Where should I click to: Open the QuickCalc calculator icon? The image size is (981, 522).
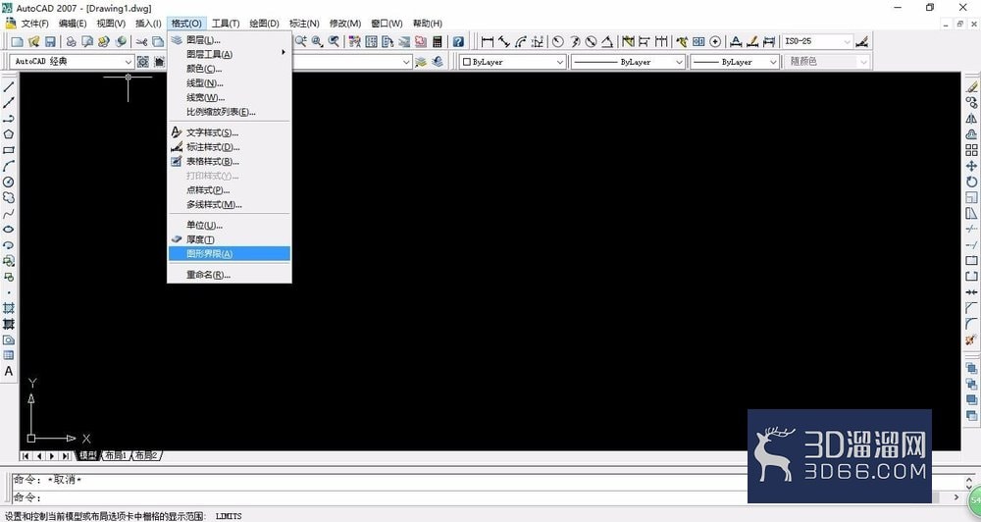point(438,42)
